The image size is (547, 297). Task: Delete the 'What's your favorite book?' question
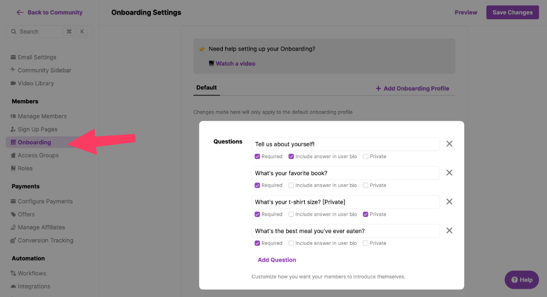pos(449,173)
